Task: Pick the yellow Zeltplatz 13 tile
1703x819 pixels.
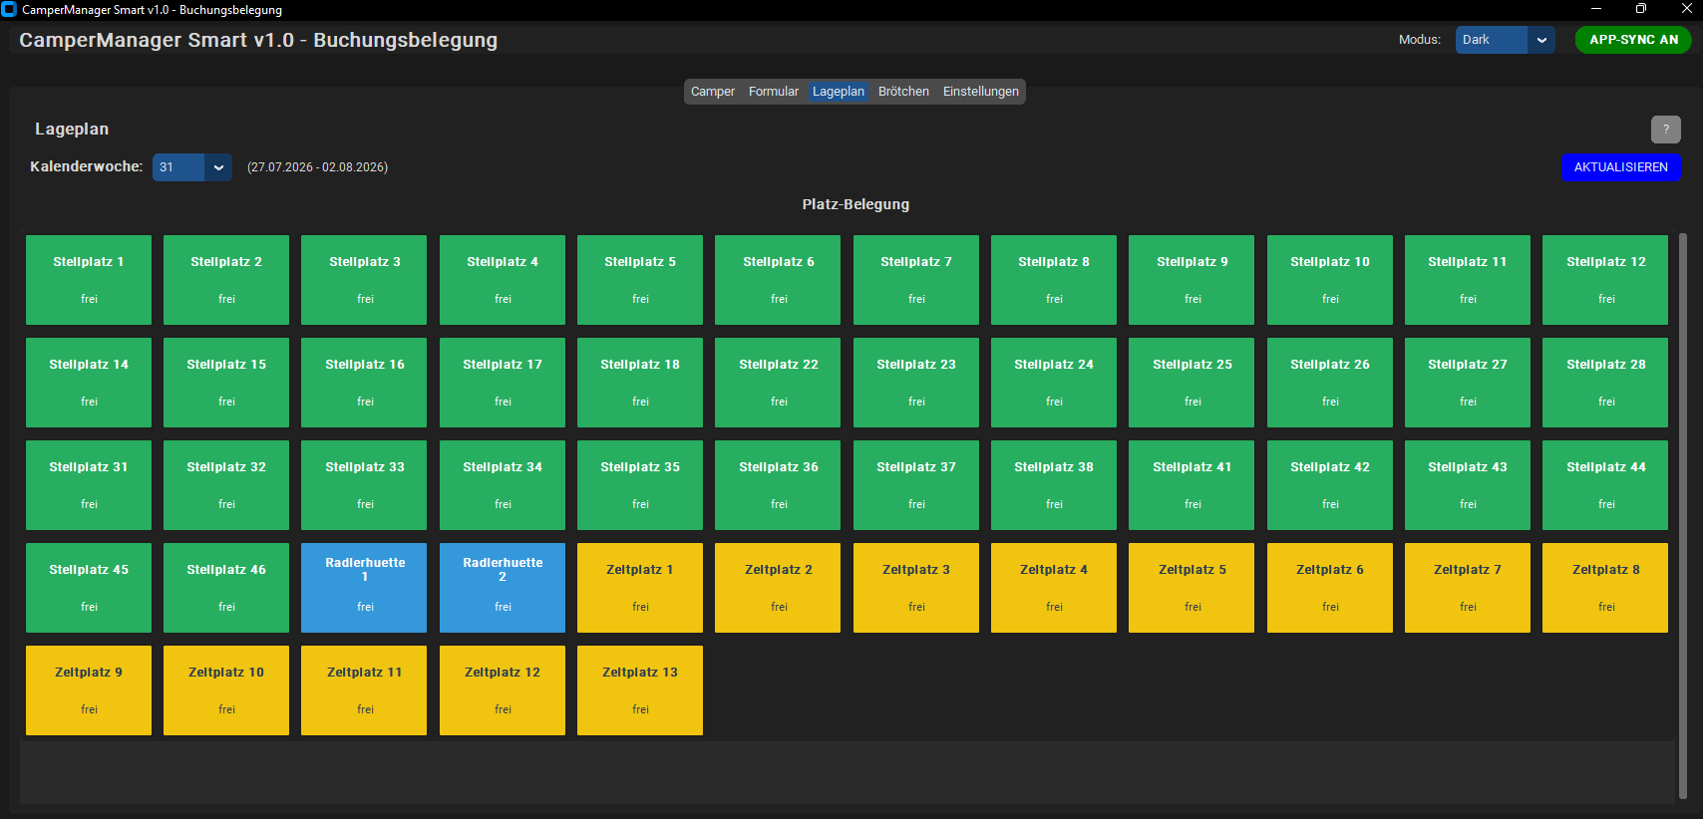Action: click(640, 690)
